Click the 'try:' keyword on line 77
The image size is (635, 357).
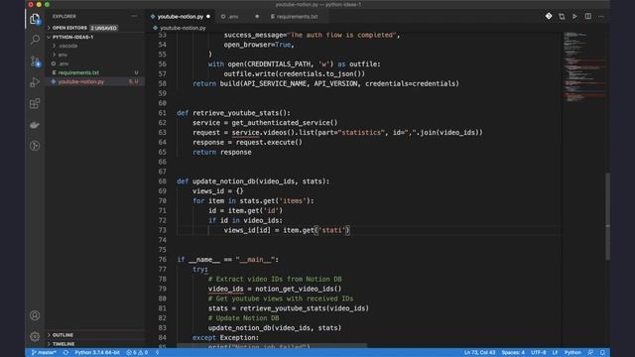click(200, 269)
